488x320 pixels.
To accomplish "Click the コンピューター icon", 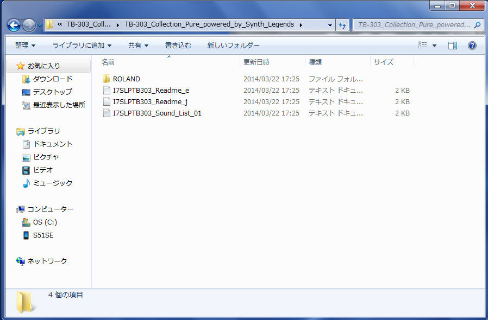I will pyautogui.click(x=21, y=210).
